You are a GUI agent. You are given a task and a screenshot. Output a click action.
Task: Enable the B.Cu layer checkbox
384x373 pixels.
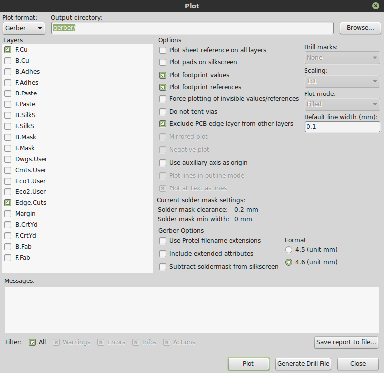tap(8, 61)
